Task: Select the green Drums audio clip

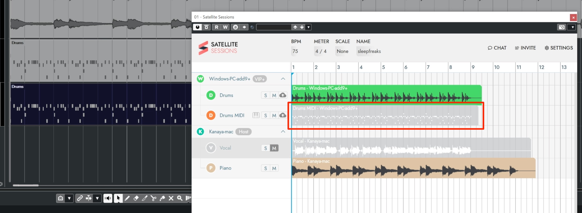Action: (x=386, y=95)
